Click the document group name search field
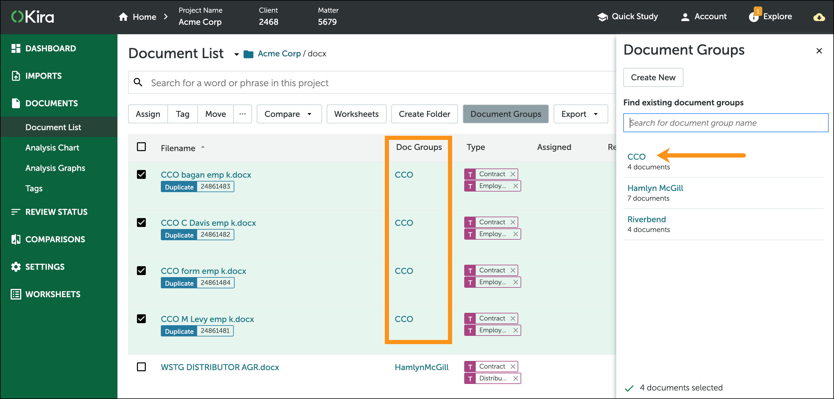834x399 pixels. pyautogui.click(x=725, y=123)
